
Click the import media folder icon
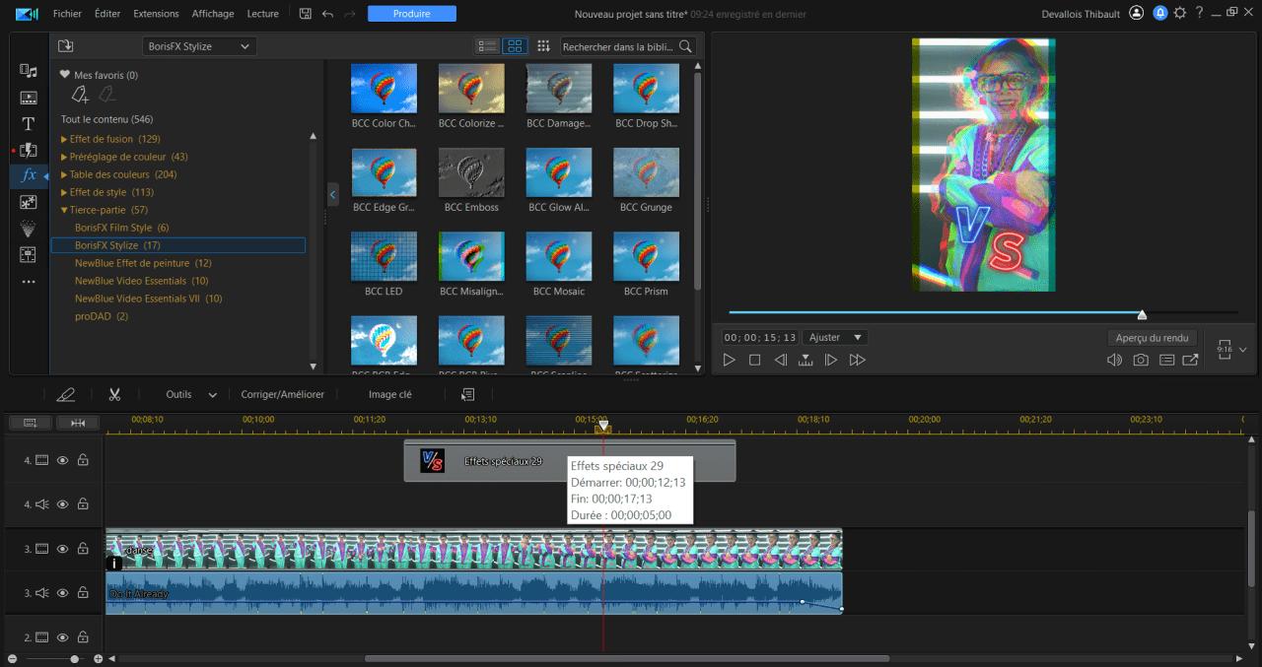(66, 46)
